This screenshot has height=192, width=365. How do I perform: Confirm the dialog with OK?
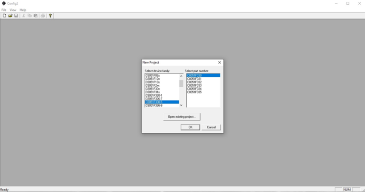[x=190, y=127]
